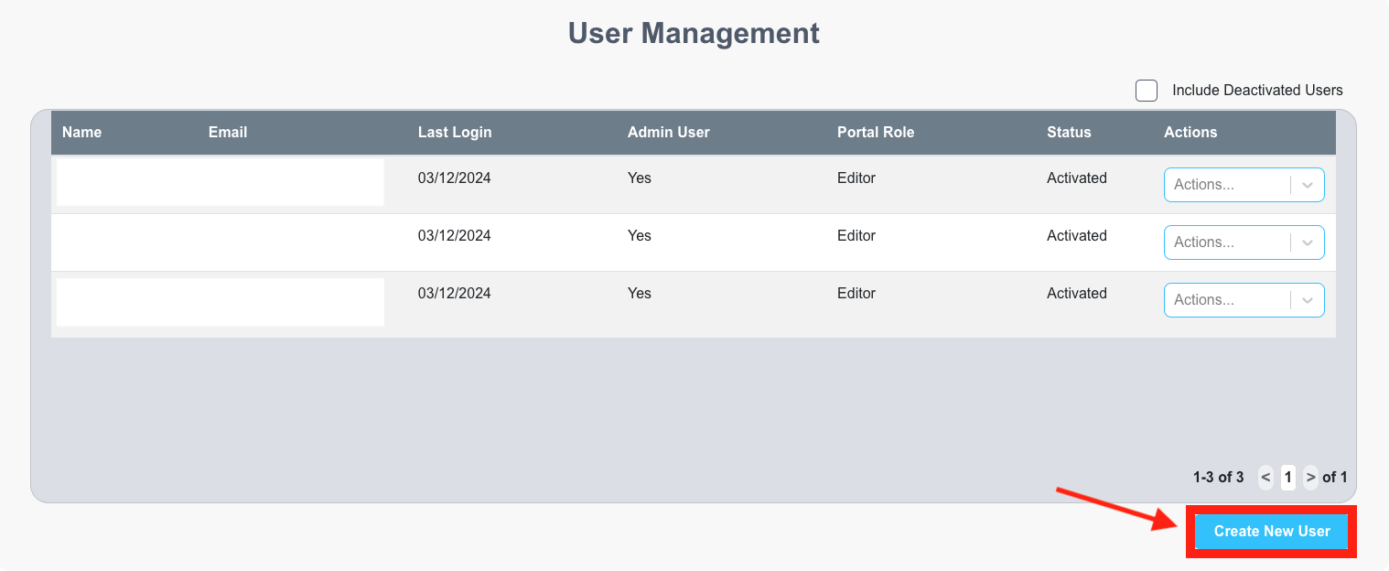
Task: Click the previous page arrow in pagination
Action: 1265,477
